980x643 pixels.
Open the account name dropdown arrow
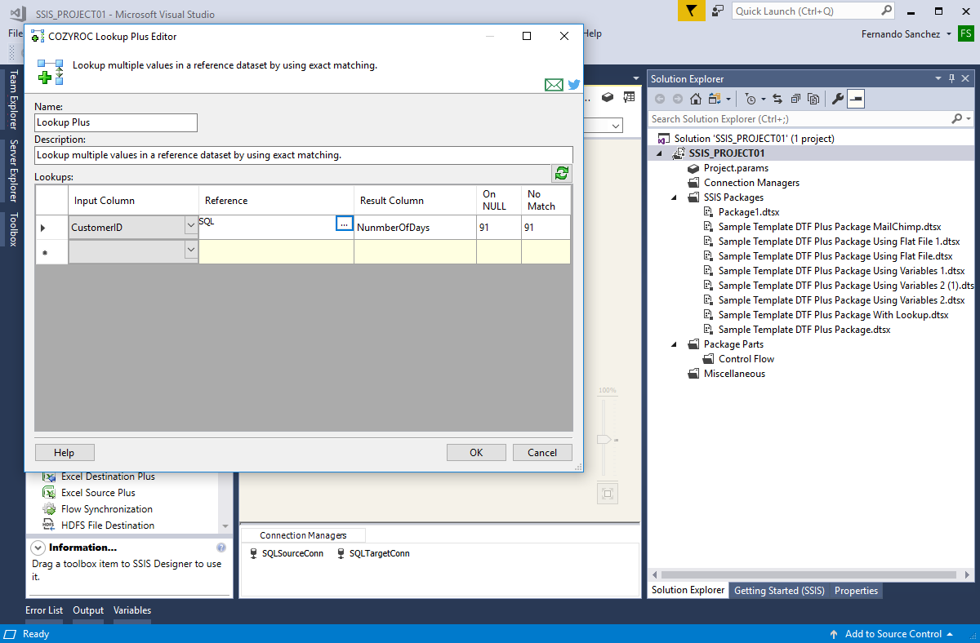(948, 34)
